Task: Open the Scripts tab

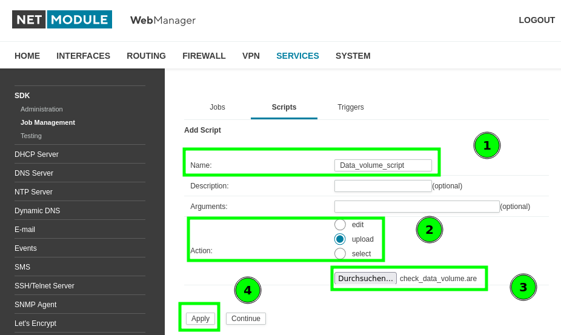Action: pyautogui.click(x=284, y=107)
